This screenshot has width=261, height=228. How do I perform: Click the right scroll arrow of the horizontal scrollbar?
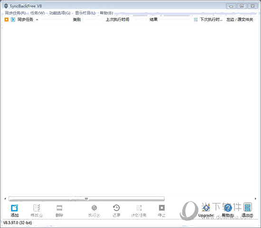pos(255,199)
